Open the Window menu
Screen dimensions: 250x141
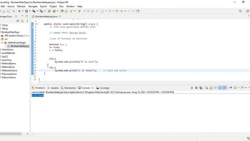70,6
